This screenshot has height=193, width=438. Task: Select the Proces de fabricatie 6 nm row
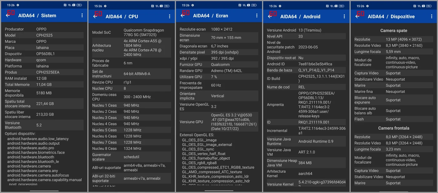tap(131, 63)
